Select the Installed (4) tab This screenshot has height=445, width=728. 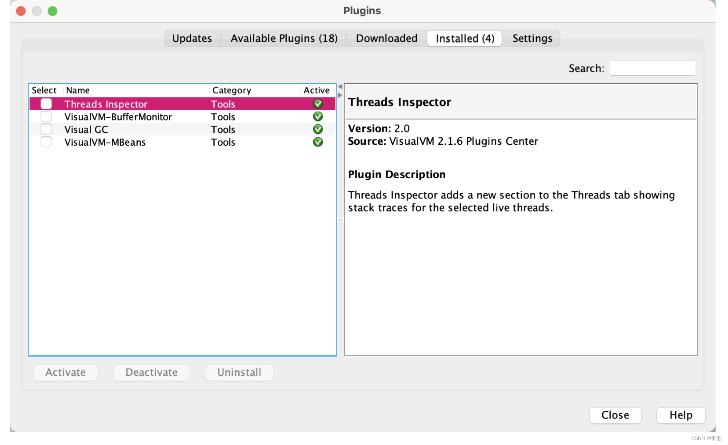tap(465, 39)
